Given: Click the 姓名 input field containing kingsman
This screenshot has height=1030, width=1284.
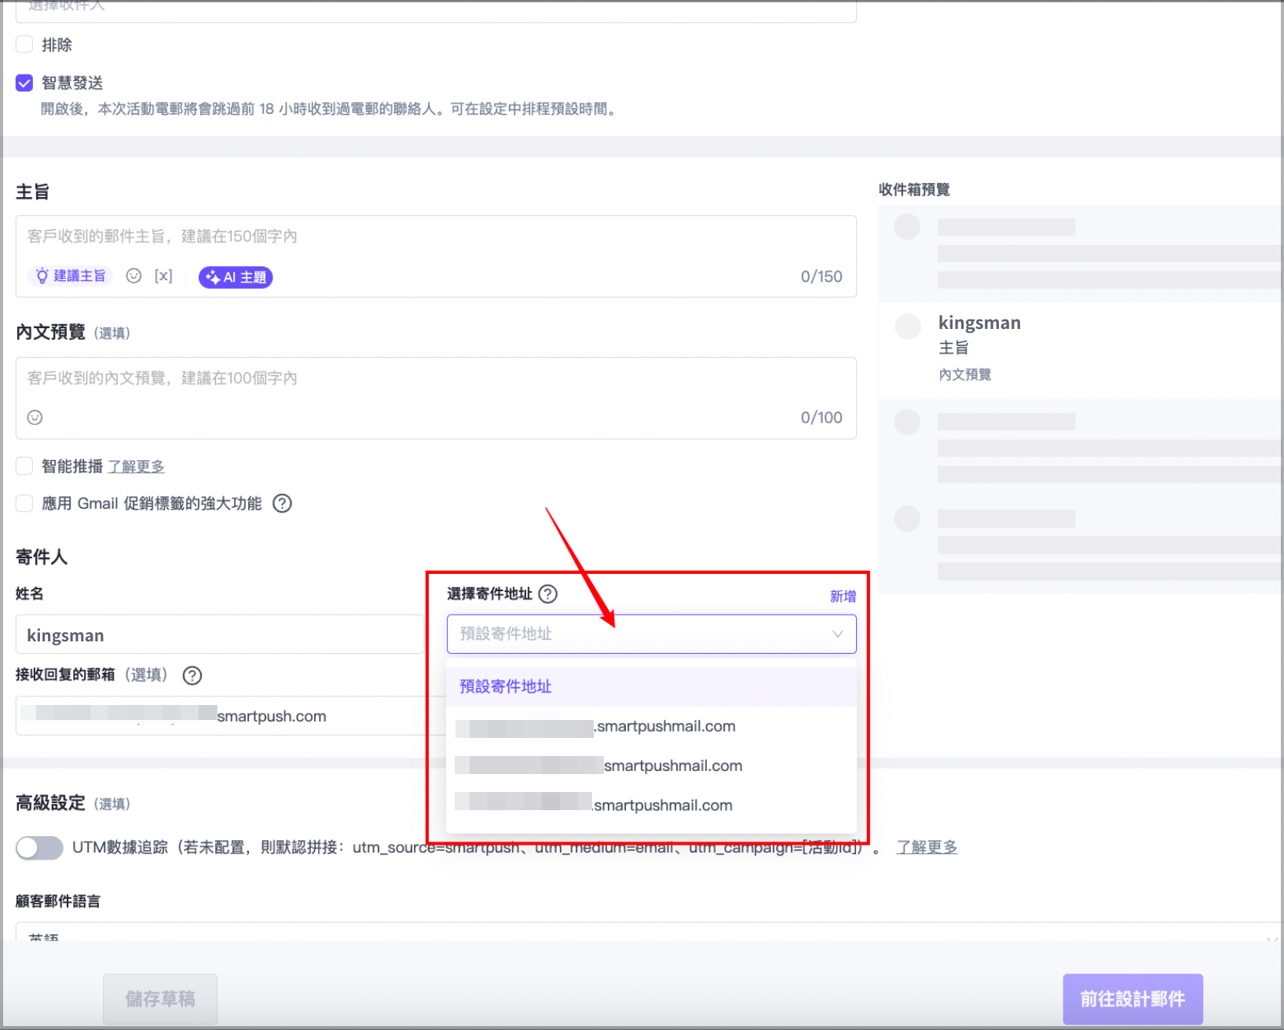Looking at the screenshot, I should [x=220, y=635].
